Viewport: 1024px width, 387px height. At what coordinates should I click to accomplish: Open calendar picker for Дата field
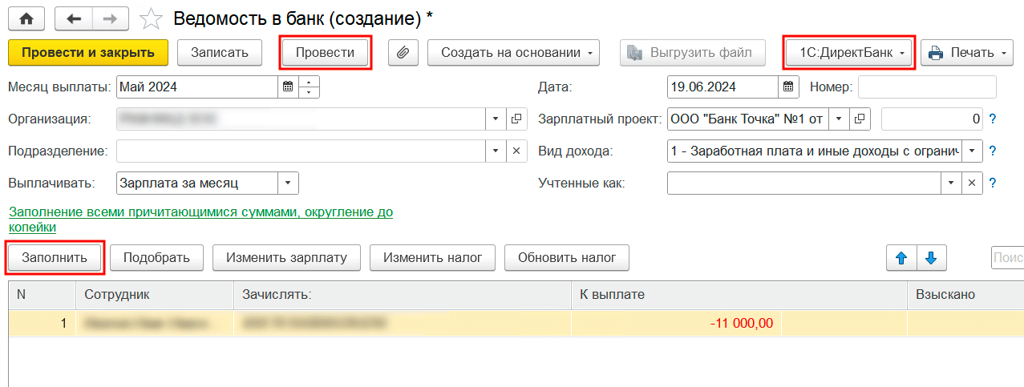click(788, 87)
